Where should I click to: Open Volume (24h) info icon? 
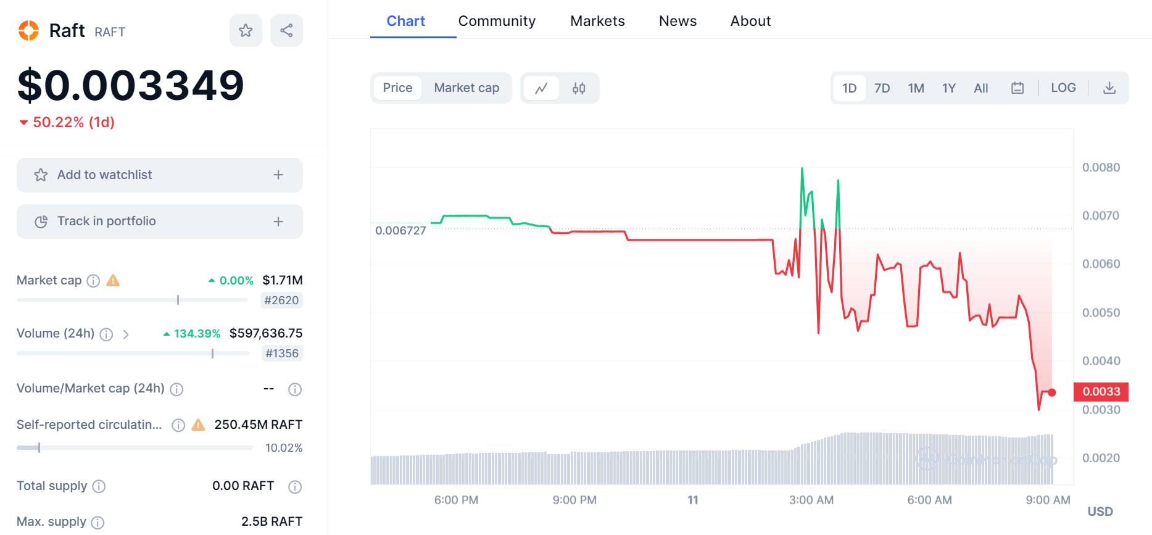pyautogui.click(x=106, y=334)
